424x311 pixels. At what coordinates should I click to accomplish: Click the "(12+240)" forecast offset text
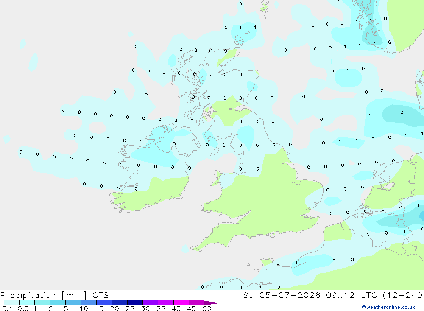click(403, 295)
